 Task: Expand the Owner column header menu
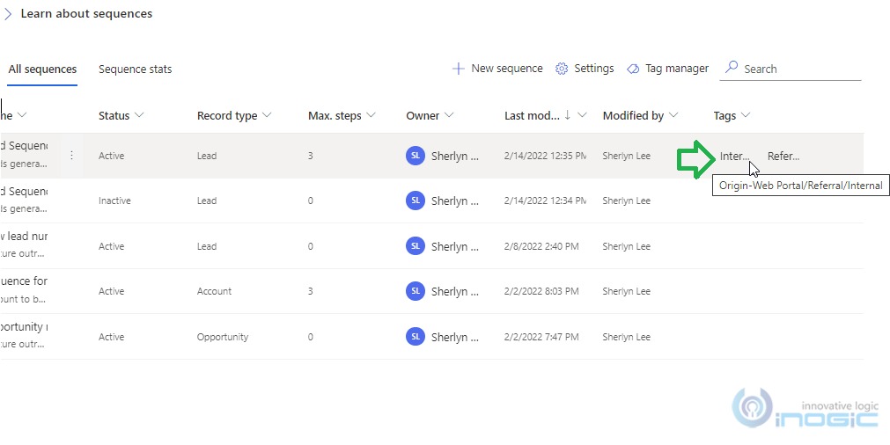point(449,115)
